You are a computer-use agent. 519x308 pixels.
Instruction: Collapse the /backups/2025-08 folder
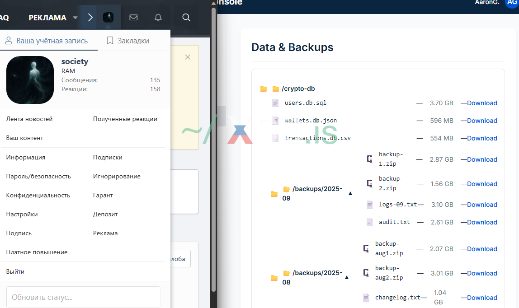pos(347,277)
